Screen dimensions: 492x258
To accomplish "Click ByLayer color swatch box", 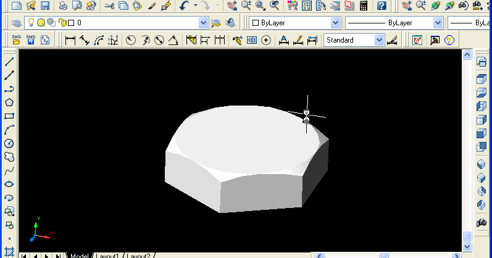I will click(x=256, y=23).
